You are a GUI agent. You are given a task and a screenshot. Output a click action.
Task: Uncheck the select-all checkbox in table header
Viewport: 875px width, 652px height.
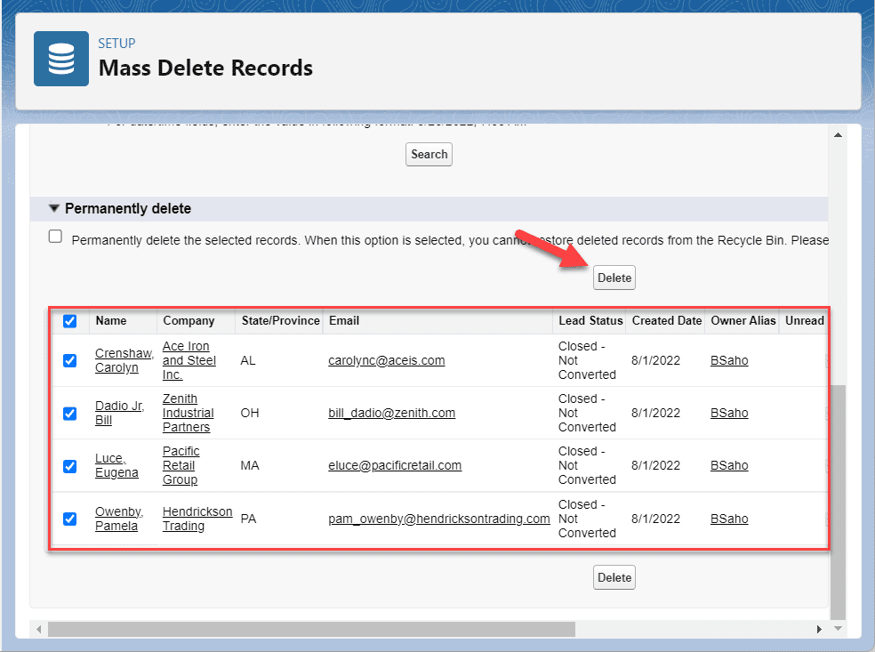(x=69, y=321)
